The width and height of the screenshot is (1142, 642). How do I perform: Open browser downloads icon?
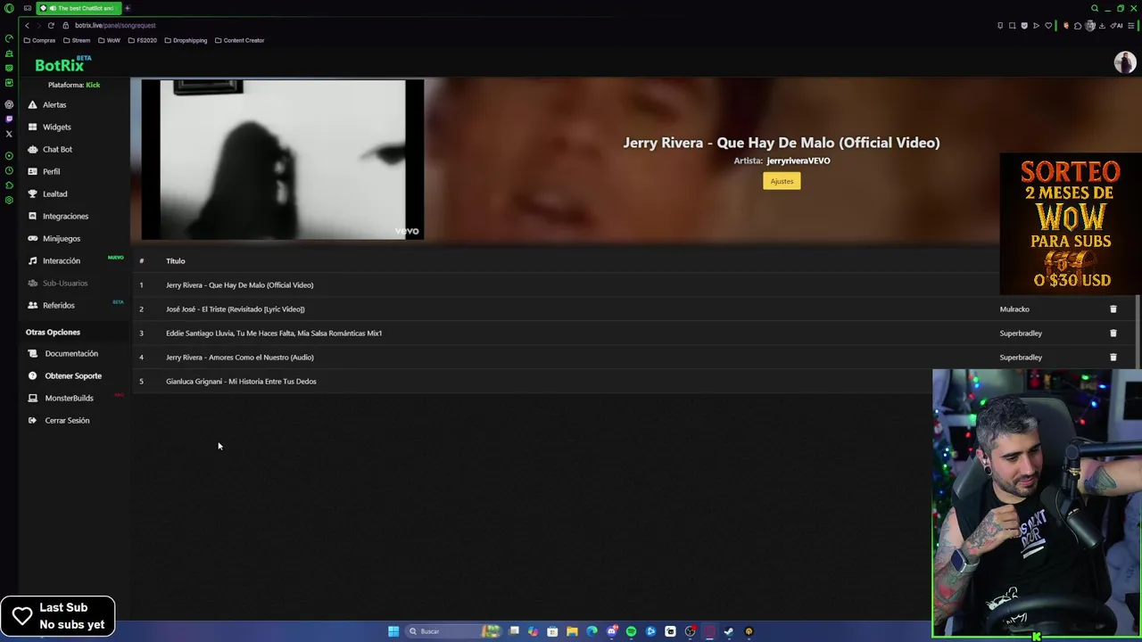pos(1103,25)
